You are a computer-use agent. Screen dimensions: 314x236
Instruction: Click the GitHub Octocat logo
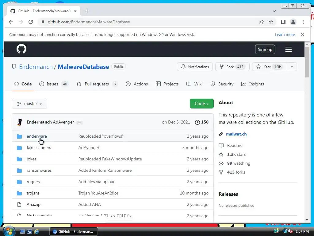(21, 49)
